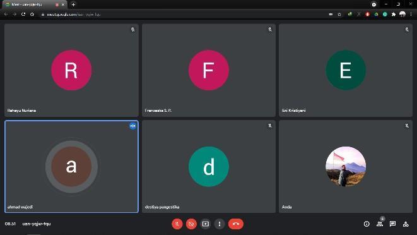This screenshot has height=235, width=417.
Task: Select ahmad wajedi's speaking tile
Action: point(71,167)
